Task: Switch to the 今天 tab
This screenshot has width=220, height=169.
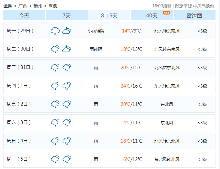Action: click(x=24, y=15)
